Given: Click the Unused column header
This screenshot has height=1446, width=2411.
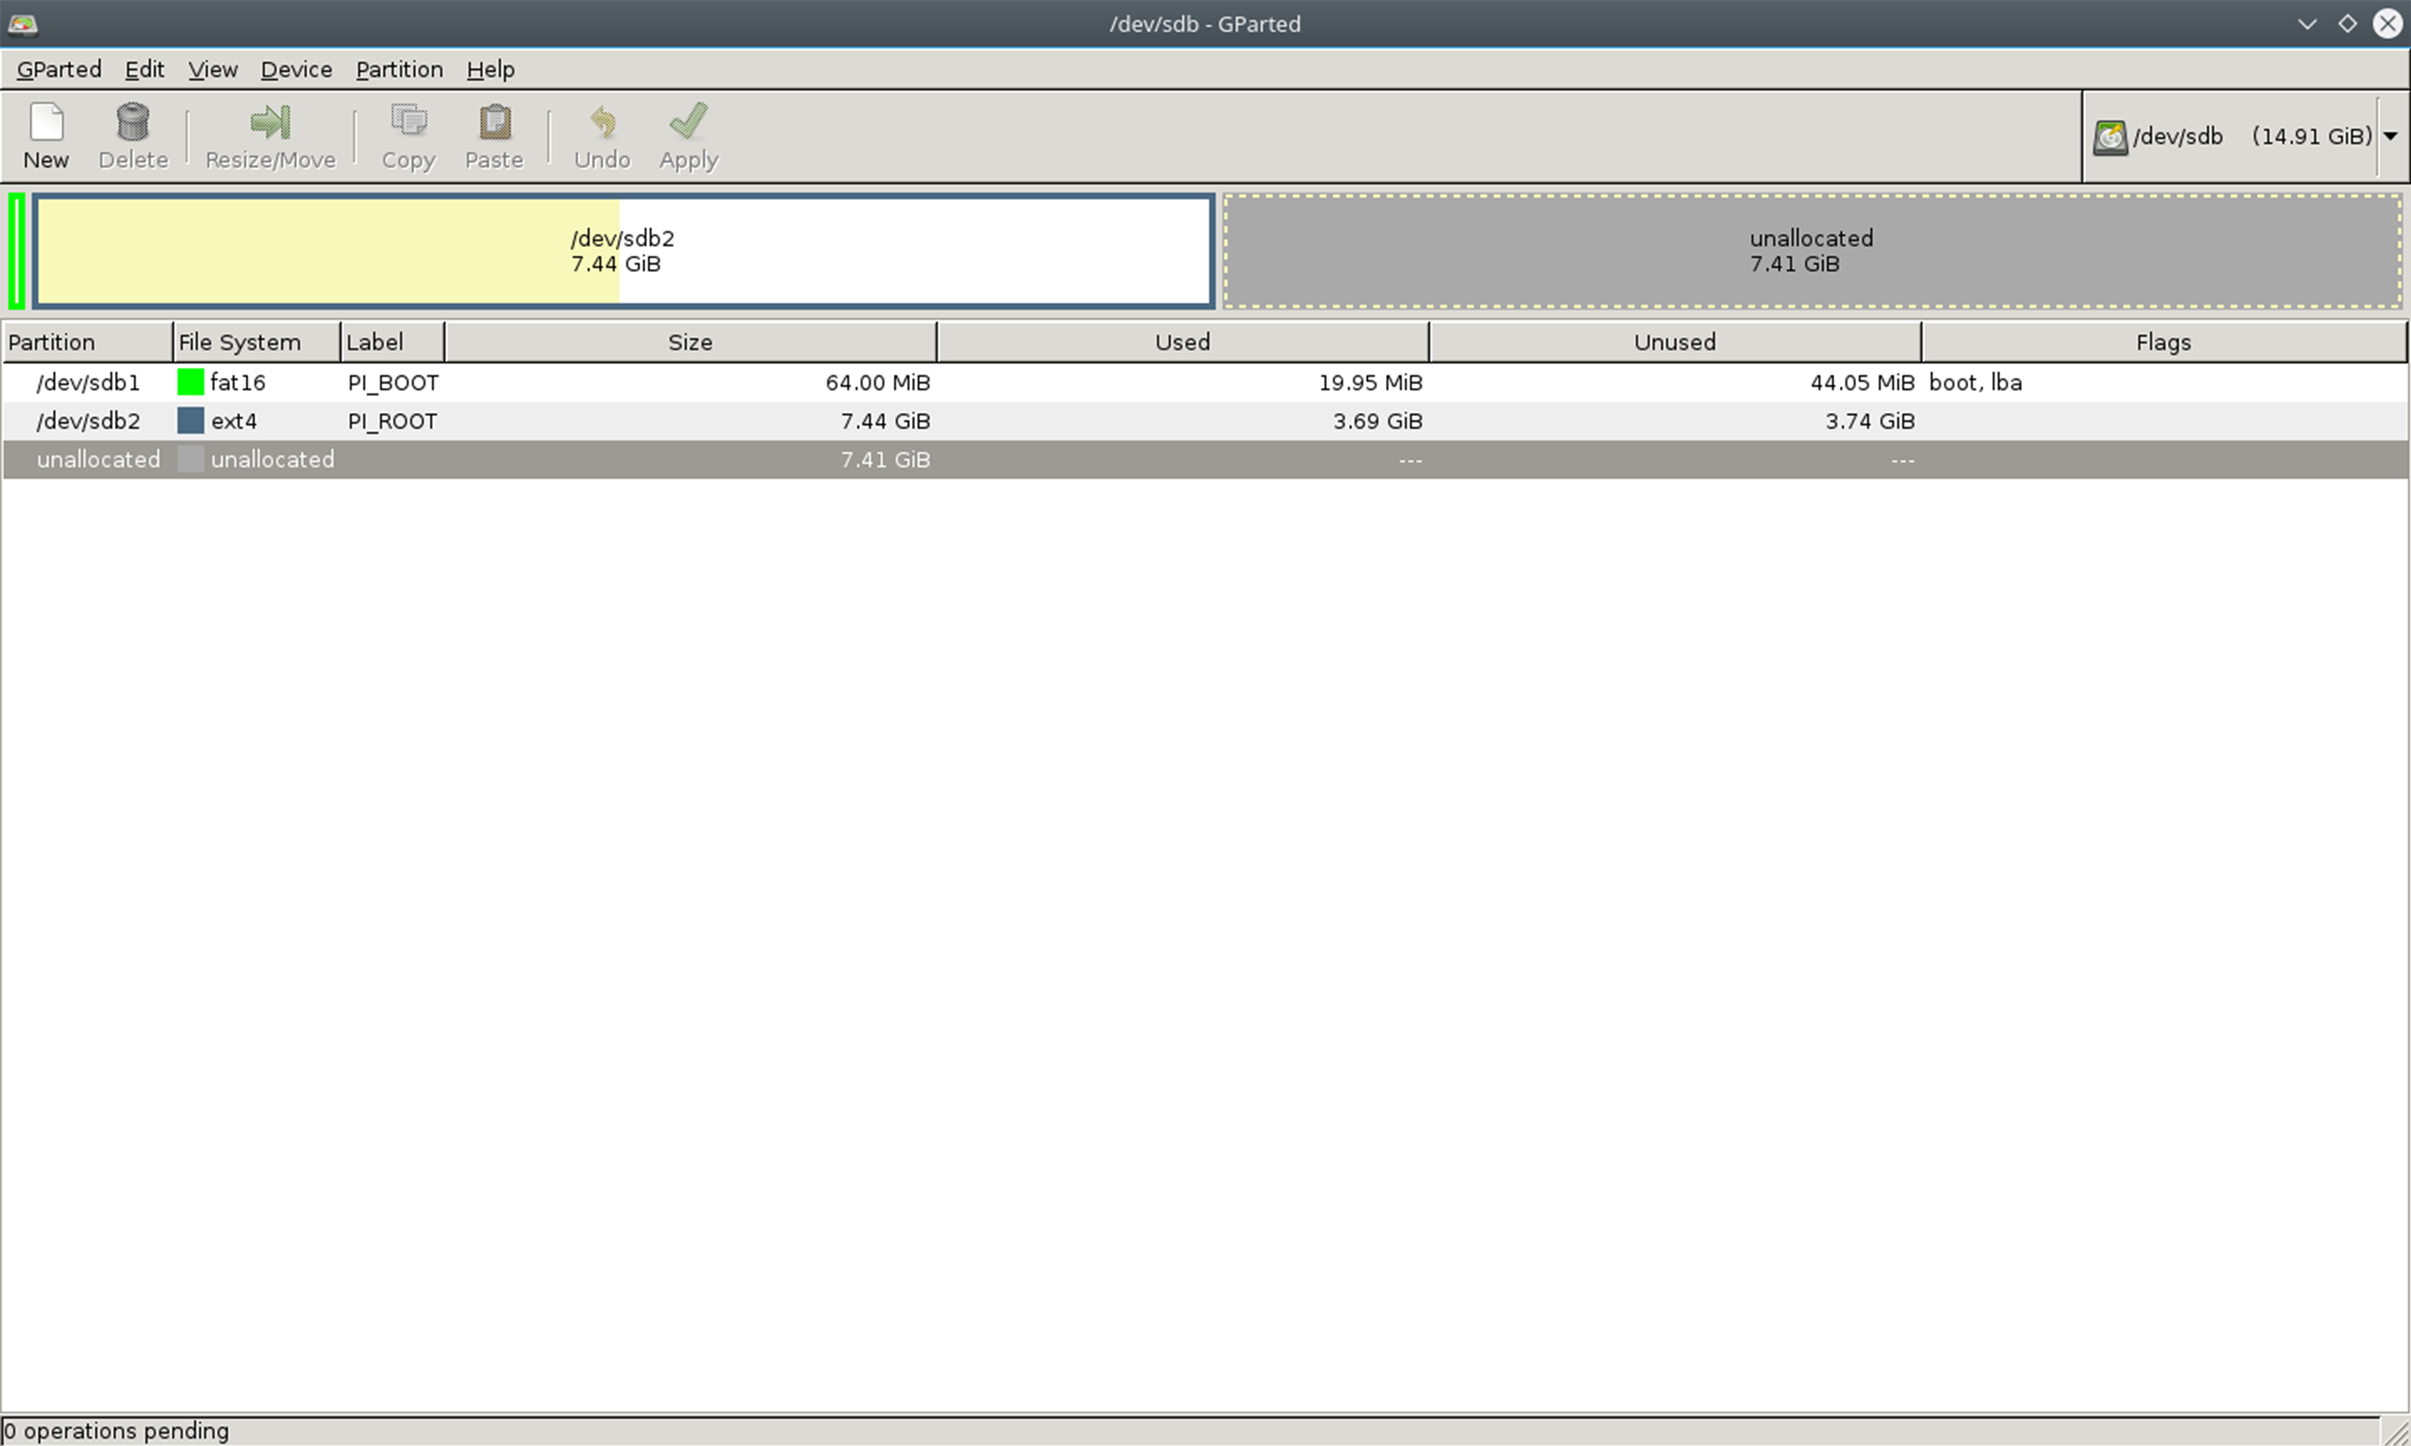Looking at the screenshot, I should 1675,342.
